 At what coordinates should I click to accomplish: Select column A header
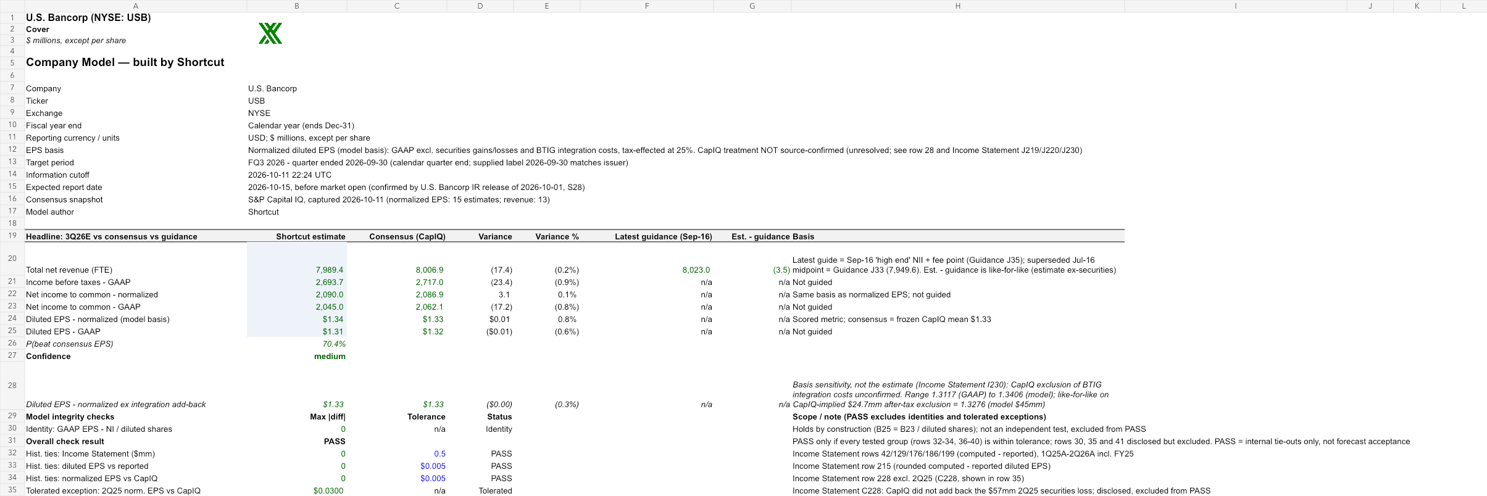[136, 6]
